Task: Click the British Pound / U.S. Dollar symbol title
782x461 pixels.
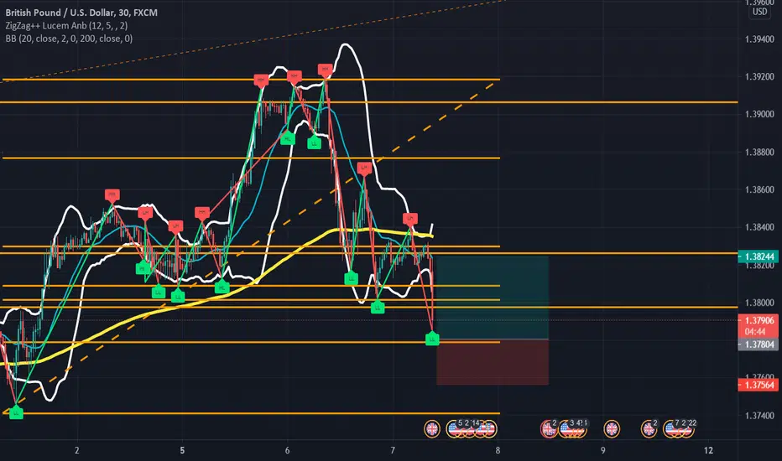Action: pyautogui.click(x=81, y=13)
